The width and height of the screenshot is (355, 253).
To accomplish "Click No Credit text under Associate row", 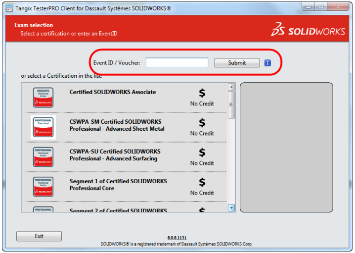I will [x=202, y=103].
